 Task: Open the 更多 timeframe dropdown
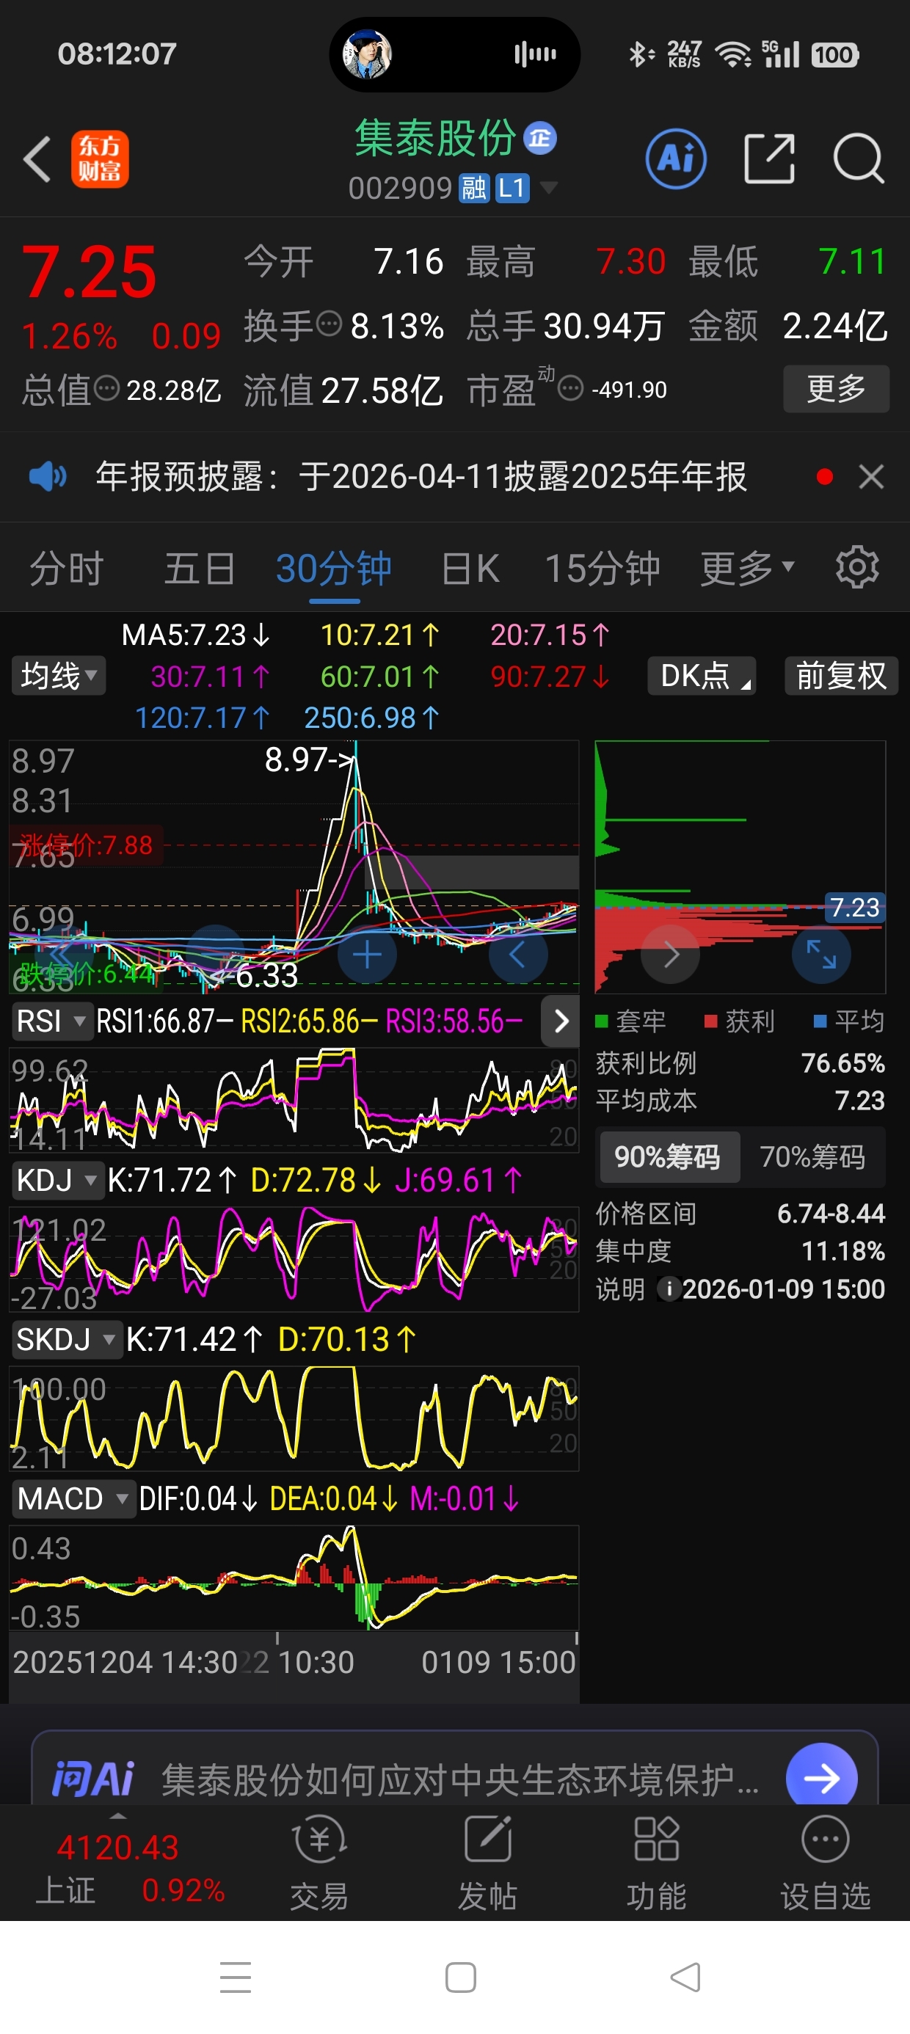click(x=747, y=568)
